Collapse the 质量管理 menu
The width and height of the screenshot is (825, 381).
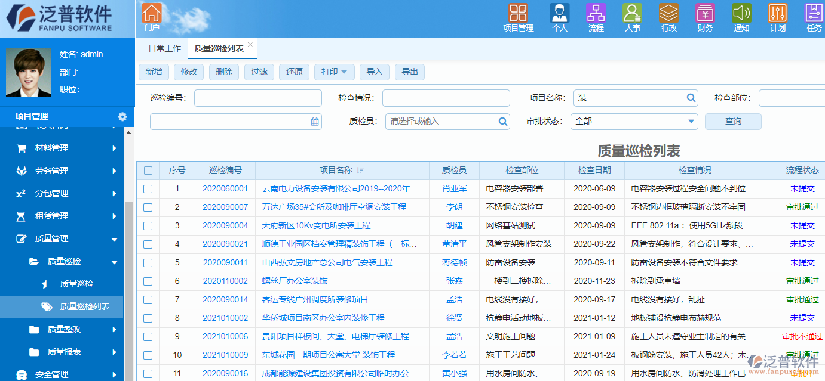click(114, 240)
